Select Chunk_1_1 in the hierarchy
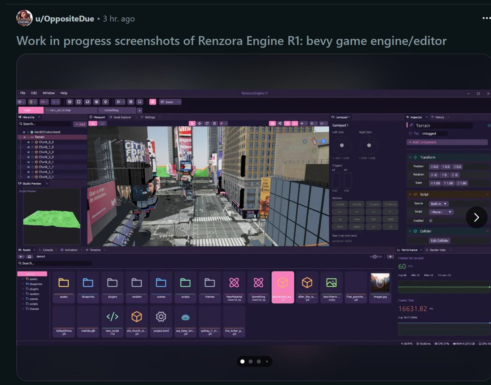 46,167
